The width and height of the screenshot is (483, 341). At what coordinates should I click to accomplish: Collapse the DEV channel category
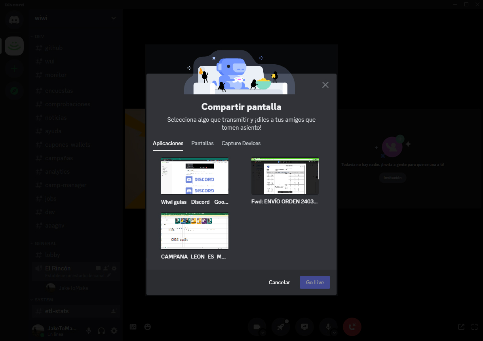tap(38, 36)
